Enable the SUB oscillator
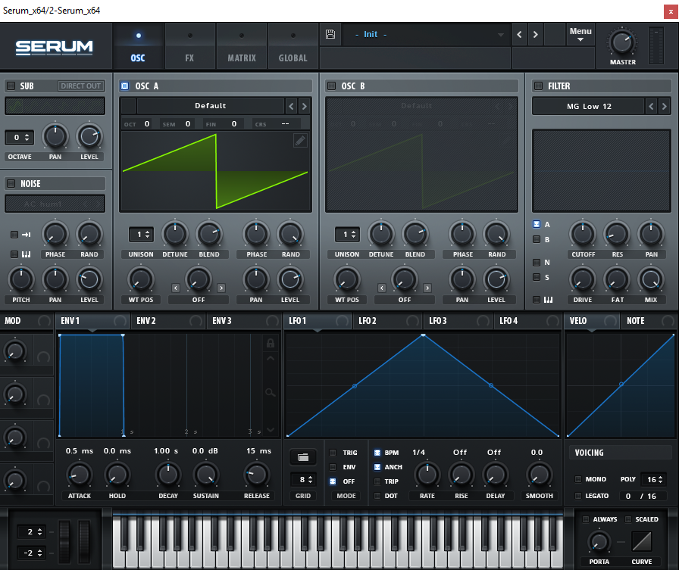Image resolution: width=679 pixels, height=570 pixels. (11, 86)
